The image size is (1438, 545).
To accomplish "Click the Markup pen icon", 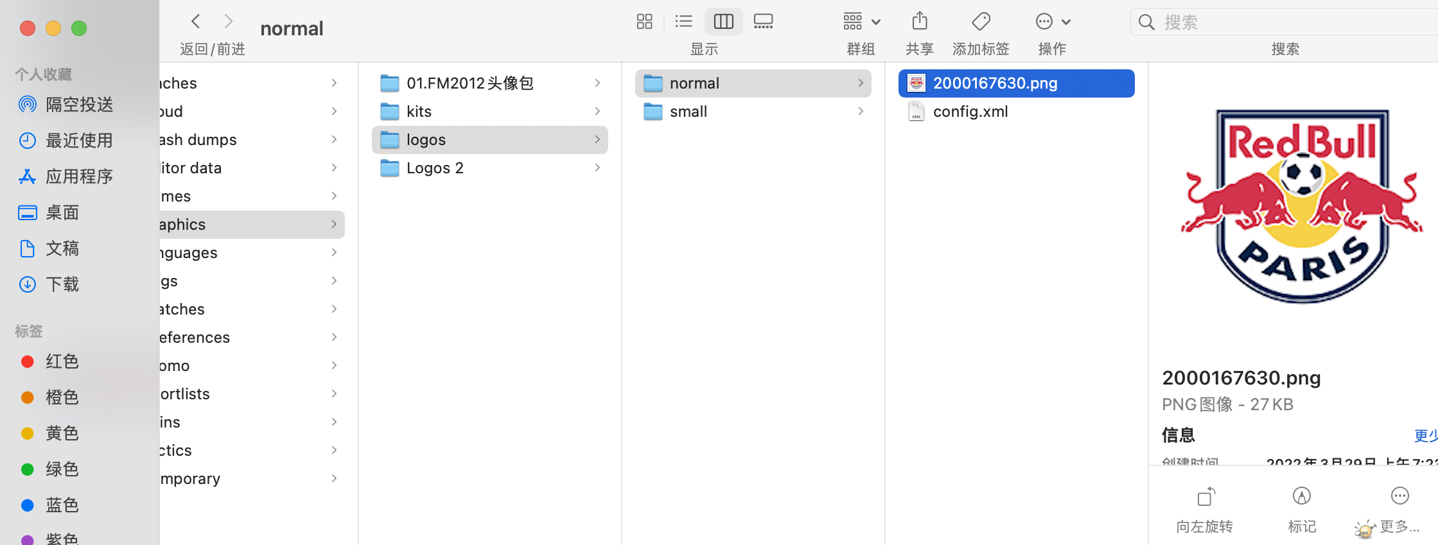I will [x=1301, y=497].
